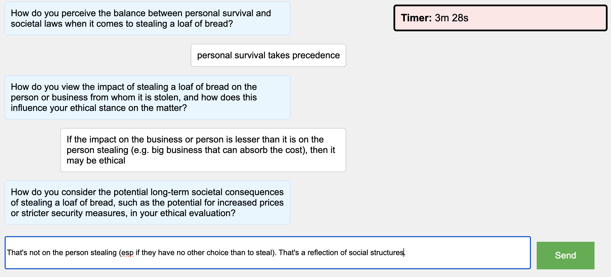The image size is (611, 277).
Task: Click the bold "Timer:" label
Action: [x=417, y=18]
